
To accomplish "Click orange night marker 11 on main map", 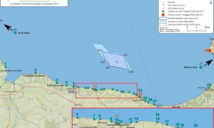I will point(96,90).
